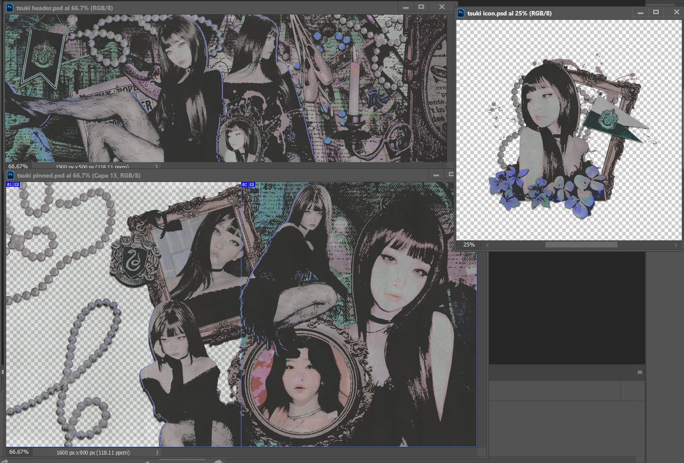684x463 pixels.
Task: Expand status bar arrow in tsuki pinned.psd
Action: (x=157, y=453)
